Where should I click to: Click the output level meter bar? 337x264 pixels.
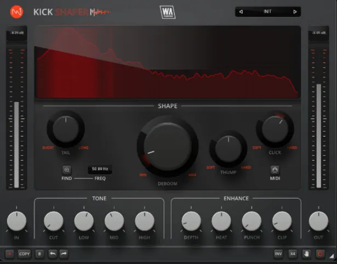pos(319,136)
